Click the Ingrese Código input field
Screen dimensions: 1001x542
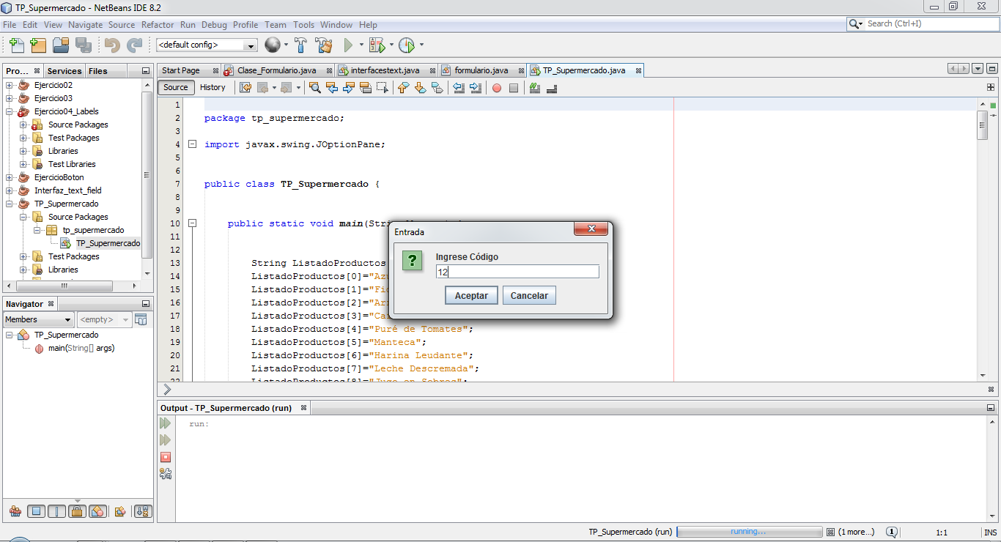point(517,271)
